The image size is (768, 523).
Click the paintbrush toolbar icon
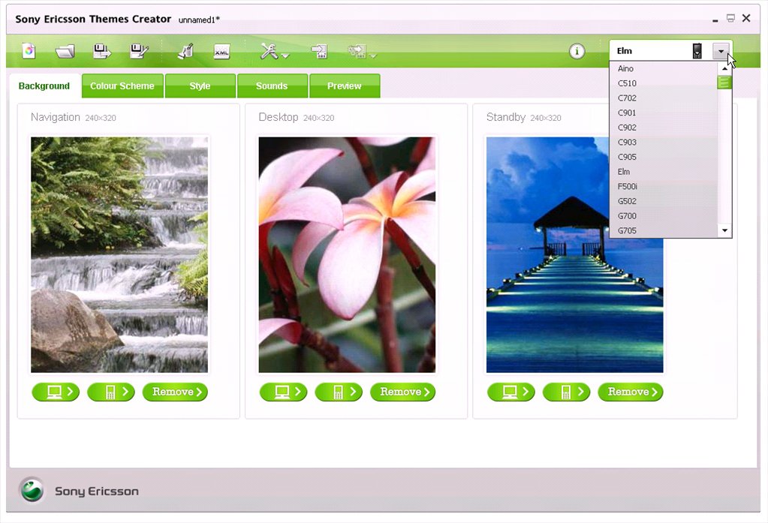(x=185, y=51)
